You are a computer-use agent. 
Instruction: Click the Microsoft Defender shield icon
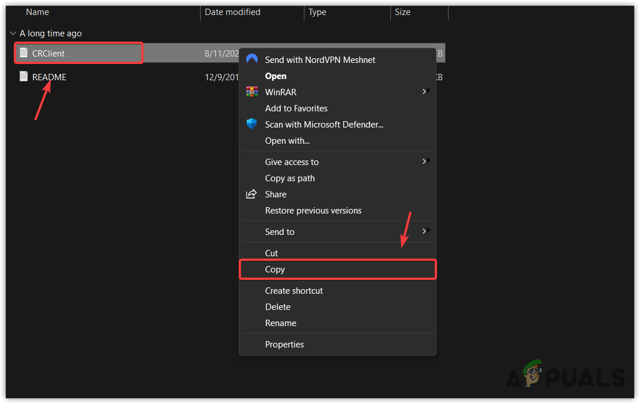coord(251,124)
